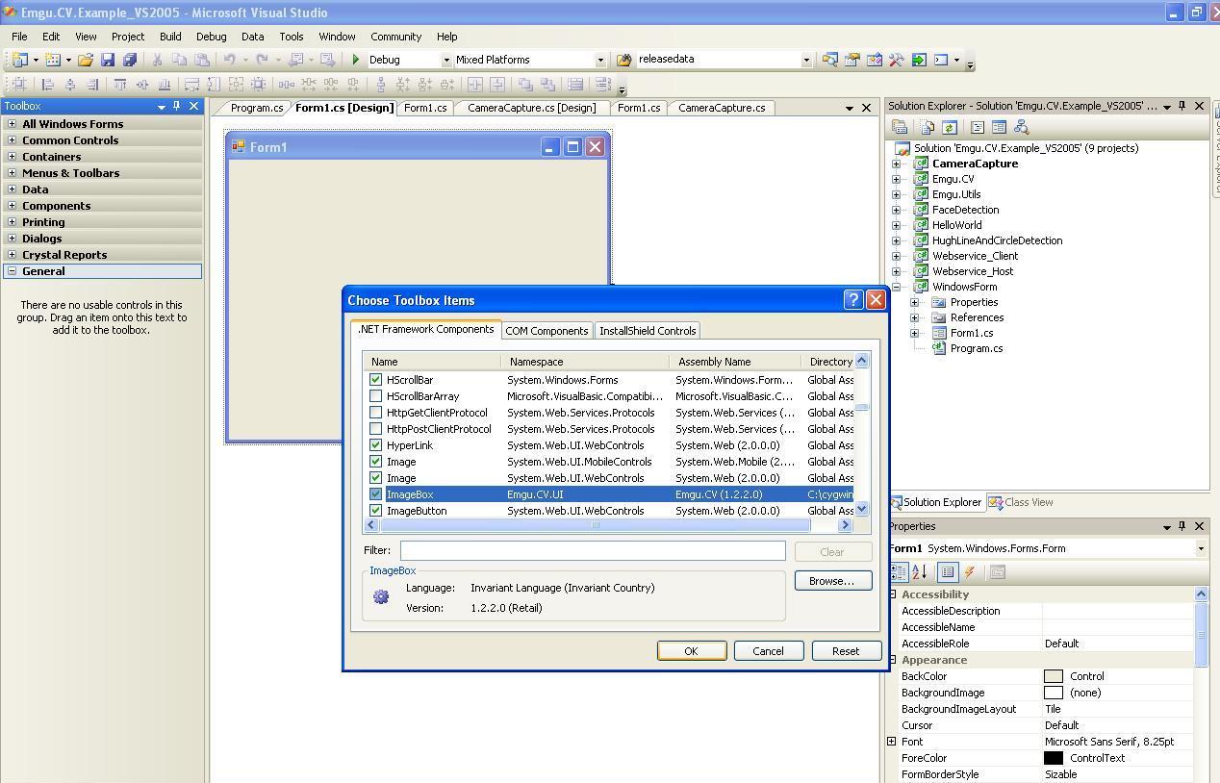Image resolution: width=1220 pixels, height=783 pixels.
Task: Expand All Windows Forms toolbox group
Action: 12,124
